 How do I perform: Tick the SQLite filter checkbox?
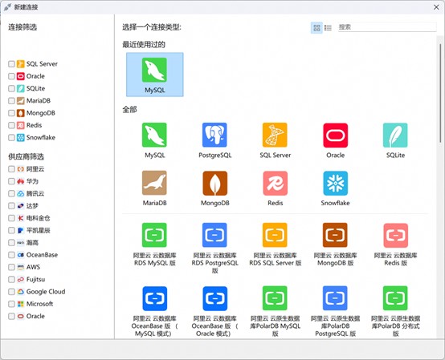pyautogui.click(x=11, y=88)
